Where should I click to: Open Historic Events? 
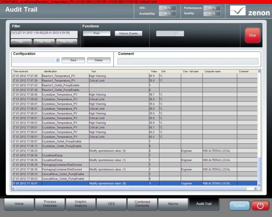(x=128, y=33)
